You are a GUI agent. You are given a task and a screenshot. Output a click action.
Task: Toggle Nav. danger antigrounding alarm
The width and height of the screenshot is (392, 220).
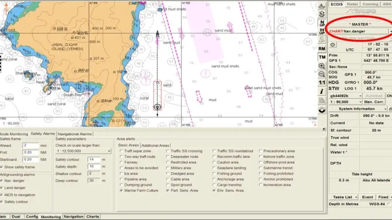coord(1,180)
